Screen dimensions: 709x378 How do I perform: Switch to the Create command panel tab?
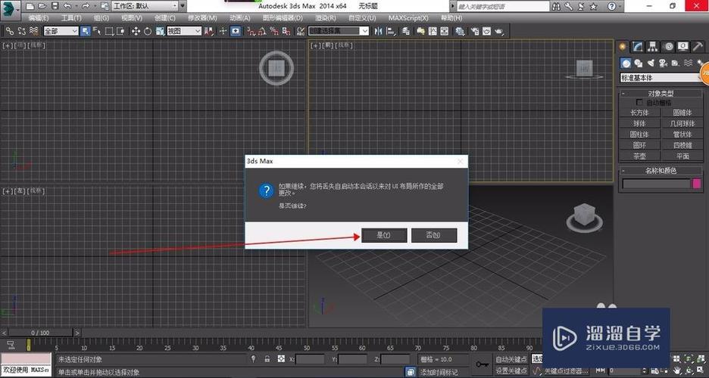point(623,46)
